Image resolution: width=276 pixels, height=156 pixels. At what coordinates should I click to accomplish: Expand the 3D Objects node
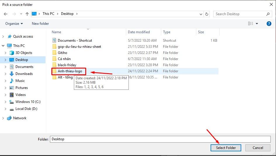(x=5, y=53)
